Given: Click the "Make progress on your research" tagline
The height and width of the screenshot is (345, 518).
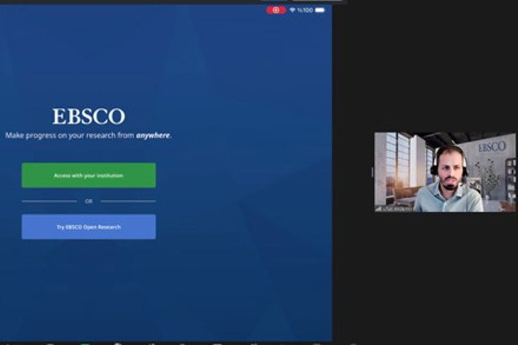Looking at the screenshot, I should coord(70,136).
